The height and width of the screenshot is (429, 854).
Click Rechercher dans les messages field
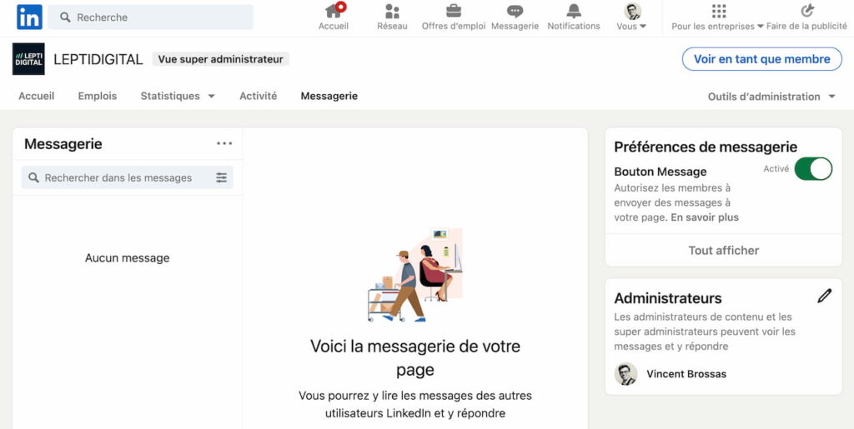pos(127,177)
